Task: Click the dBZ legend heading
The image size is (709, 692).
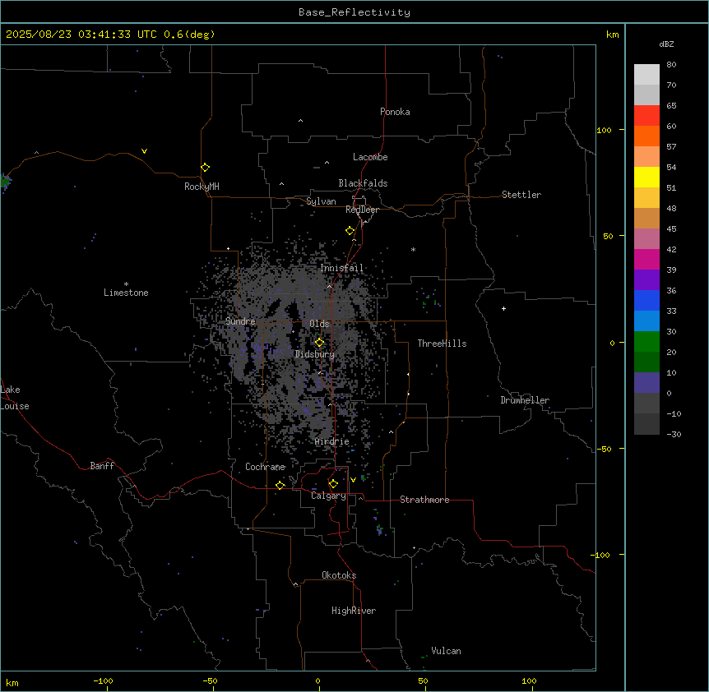Action: coord(666,44)
